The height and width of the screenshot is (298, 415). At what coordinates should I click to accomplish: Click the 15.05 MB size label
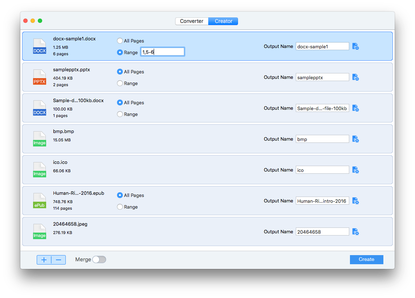click(62, 140)
